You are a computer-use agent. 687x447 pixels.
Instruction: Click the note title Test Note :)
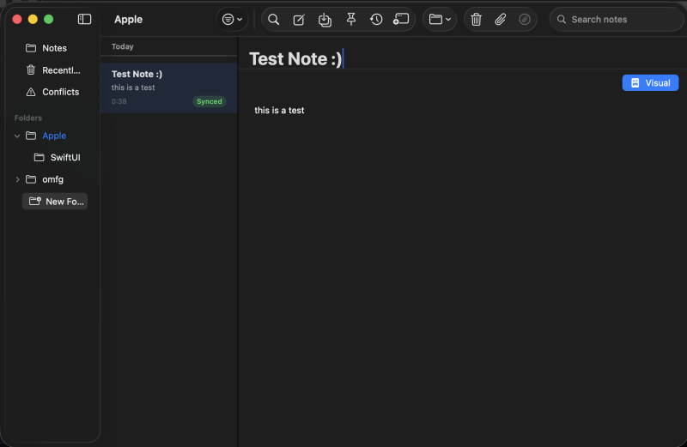tap(295, 58)
